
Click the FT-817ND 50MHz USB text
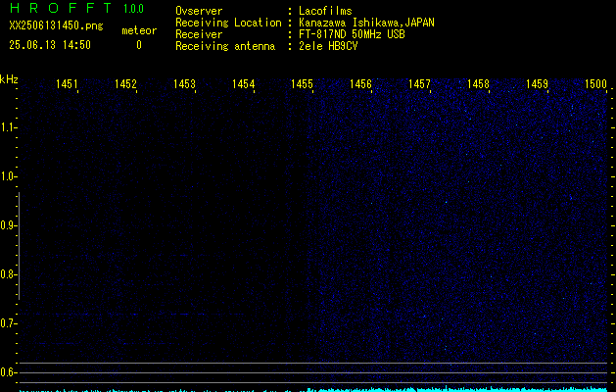pyautogui.click(x=352, y=34)
